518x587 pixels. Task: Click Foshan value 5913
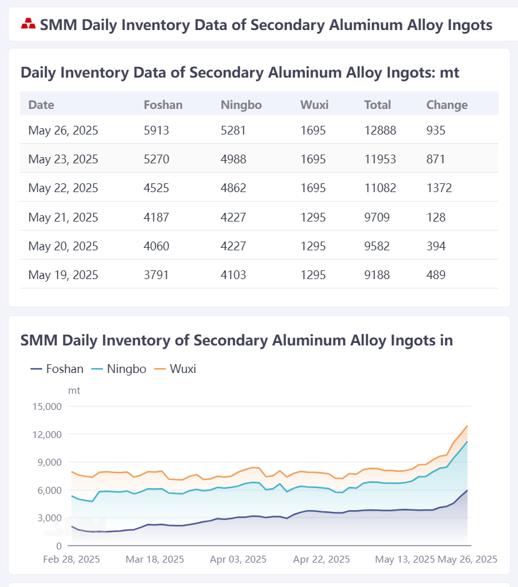click(156, 130)
